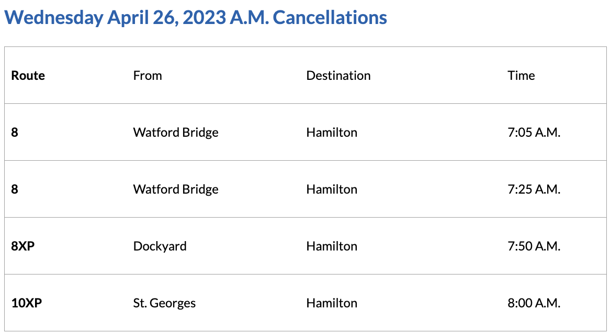Click the 7:05 A.M. time cell
The image size is (610, 334).
point(534,133)
